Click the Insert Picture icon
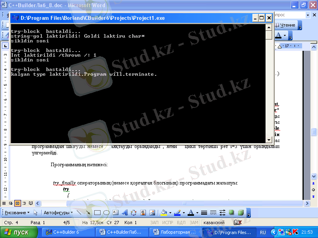Image resolution: width=318 pixels, height=238 pixels. click(x=152, y=213)
